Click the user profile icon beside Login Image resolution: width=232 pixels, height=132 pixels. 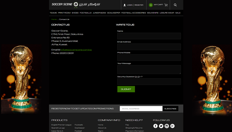[x=125, y=5]
